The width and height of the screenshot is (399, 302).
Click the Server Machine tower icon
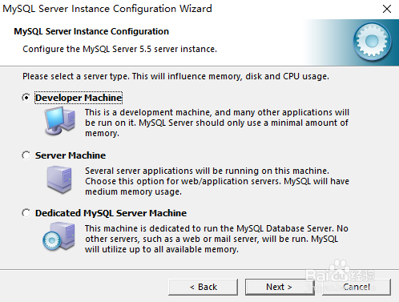(x=59, y=179)
